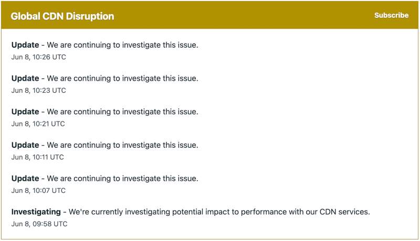Click the bold Investigating status label
Image resolution: width=420 pixels, height=241 pixels.
(x=36, y=212)
